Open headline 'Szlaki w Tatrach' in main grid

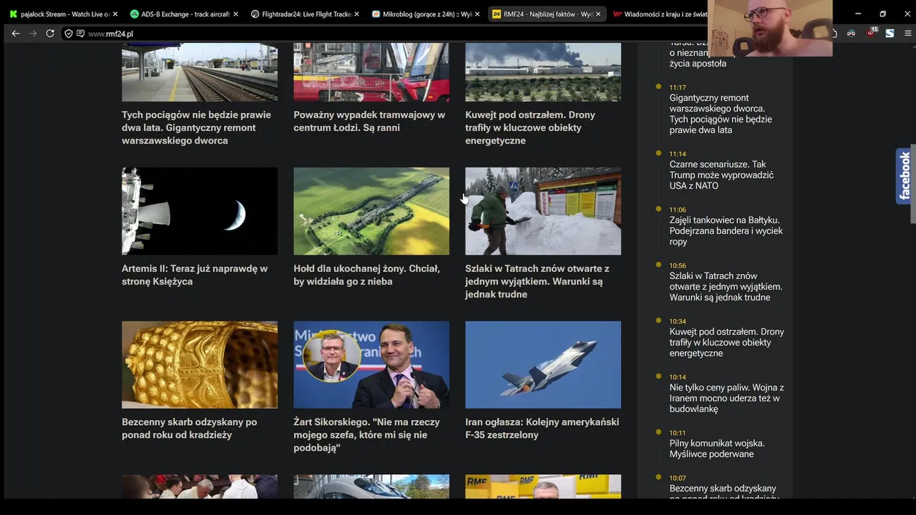tap(537, 282)
